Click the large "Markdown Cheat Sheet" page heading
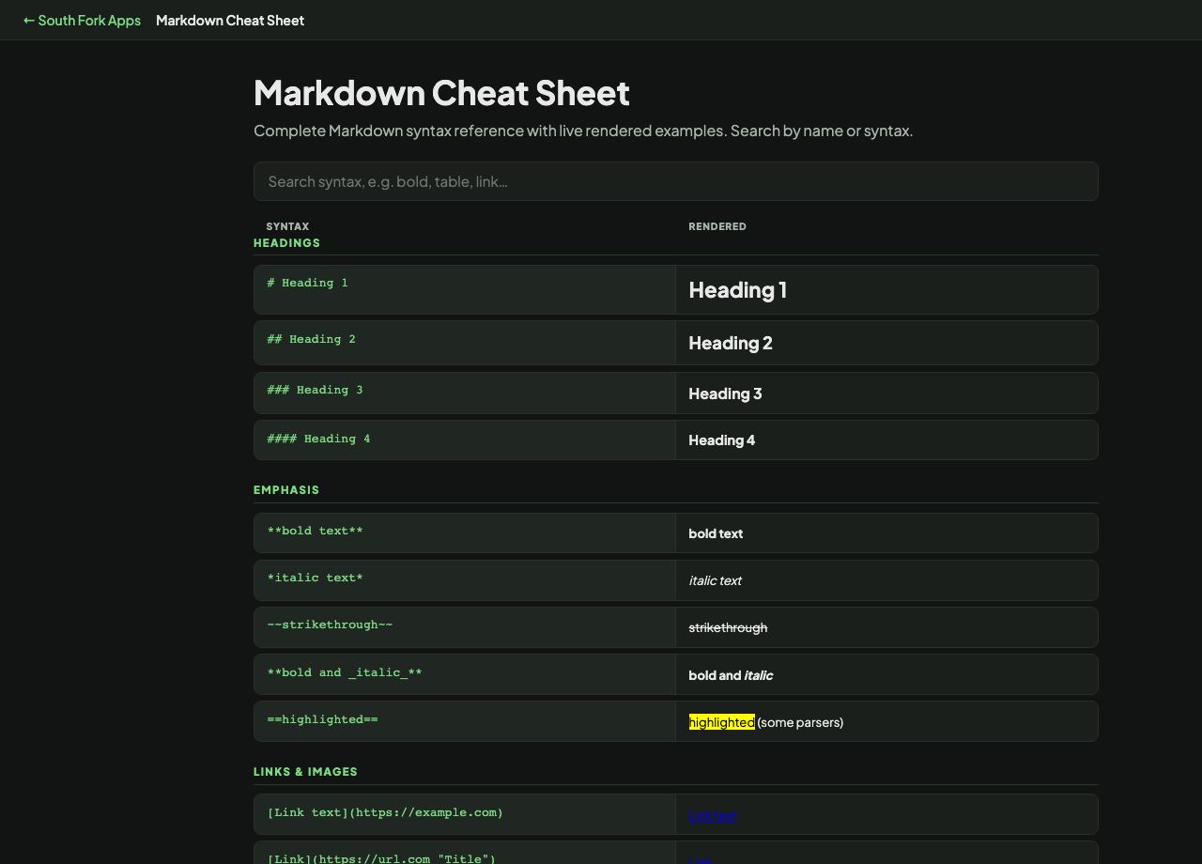The image size is (1202, 864). 441,92
